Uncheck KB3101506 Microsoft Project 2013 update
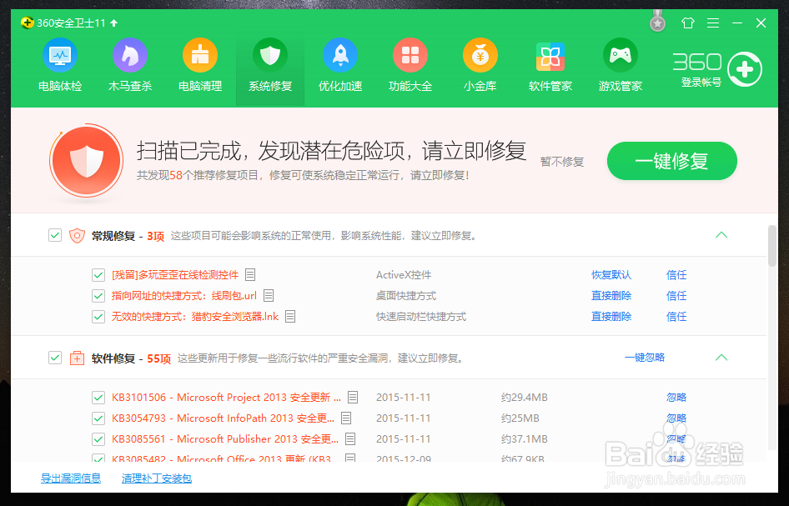789x506 pixels. (98, 398)
